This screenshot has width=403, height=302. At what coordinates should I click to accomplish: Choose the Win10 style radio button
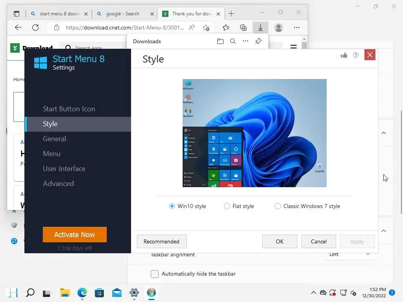[172, 206]
